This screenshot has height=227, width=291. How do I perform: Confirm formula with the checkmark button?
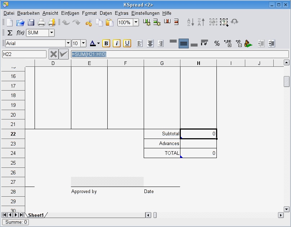(x=64, y=54)
